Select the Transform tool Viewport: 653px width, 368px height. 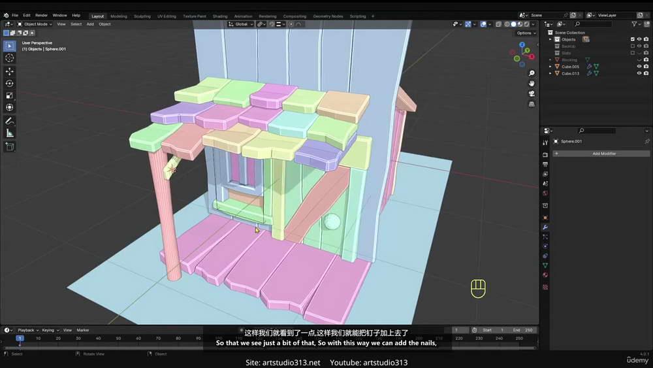coord(10,108)
